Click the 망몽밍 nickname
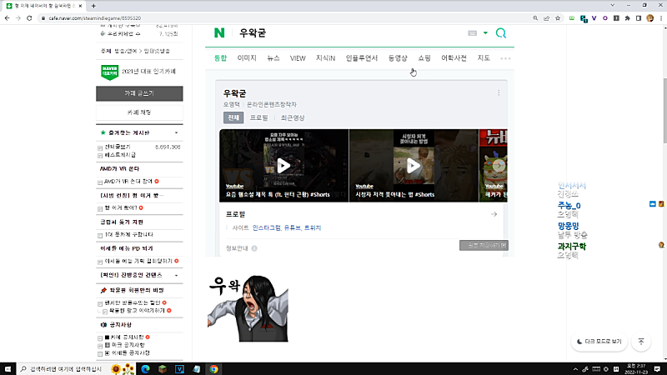This screenshot has width=667, height=375. [569, 226]
